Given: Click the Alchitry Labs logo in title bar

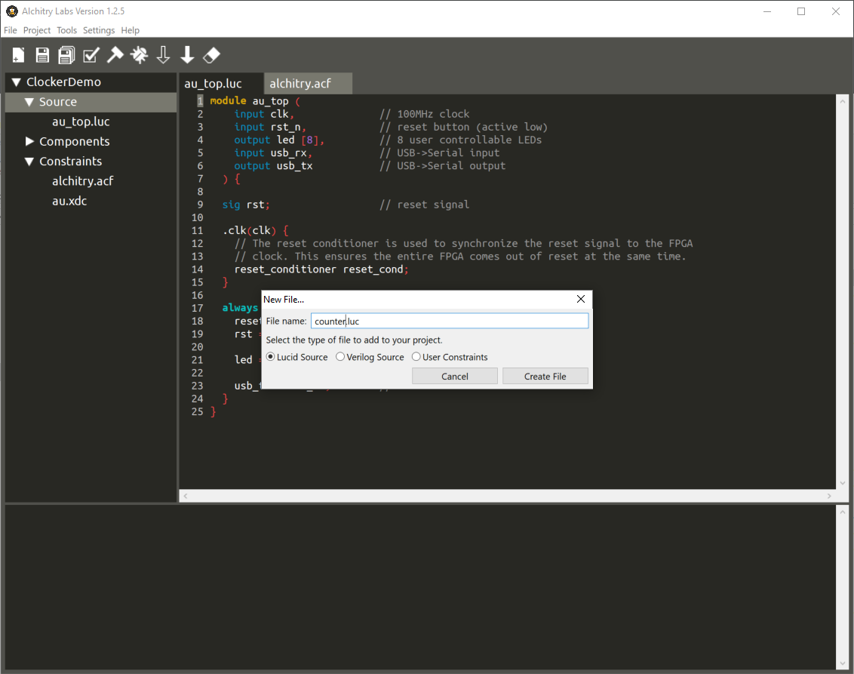Looking at the screenshot, I should point(11,11).
